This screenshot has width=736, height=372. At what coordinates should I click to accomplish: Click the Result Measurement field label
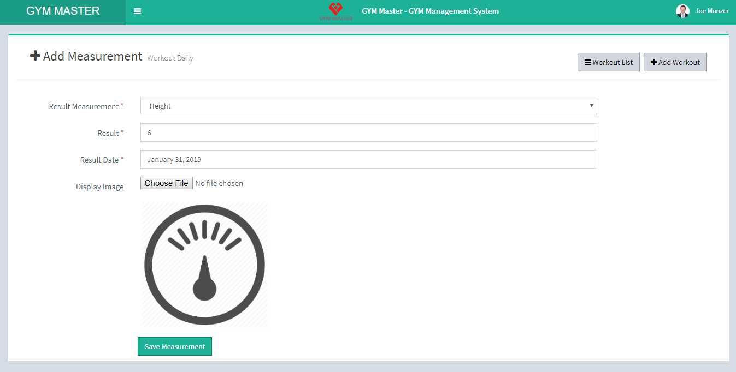[x=84, y=106]
